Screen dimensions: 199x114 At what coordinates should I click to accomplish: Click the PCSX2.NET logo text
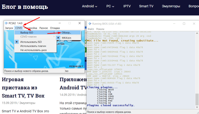click(76, 66)
